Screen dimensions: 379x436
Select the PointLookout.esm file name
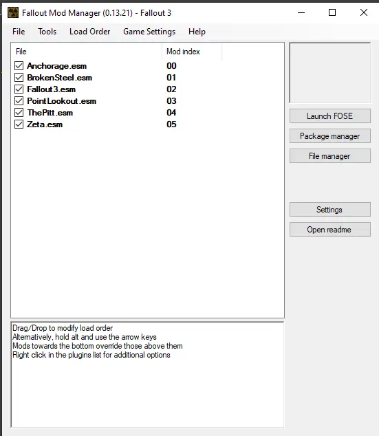click(62, 101)
